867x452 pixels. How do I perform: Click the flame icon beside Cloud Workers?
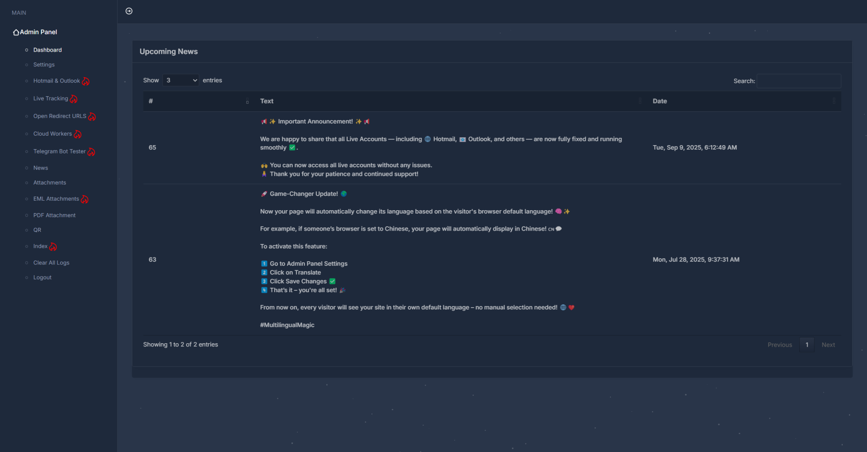[78, 134]
